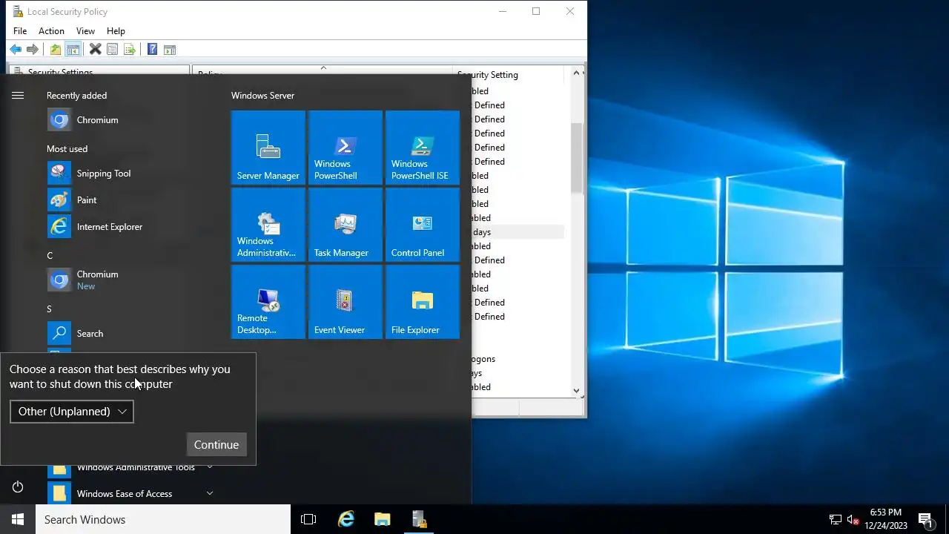Open Action menu in Local Security Policy

(x=51, y=31)
